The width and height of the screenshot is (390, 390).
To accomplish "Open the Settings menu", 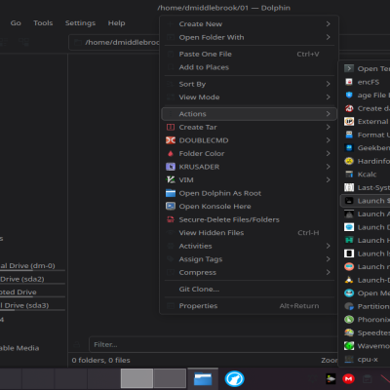I will (x=80, y=23).
